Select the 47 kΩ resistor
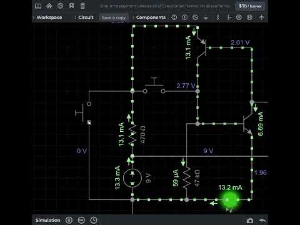This screenshot has width=300, height=225. (187, 177)
